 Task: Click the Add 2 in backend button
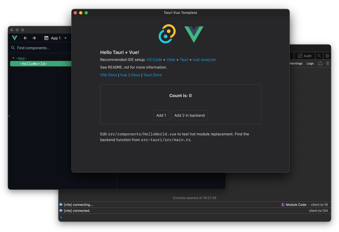pyautogui.click(x=190, y=115)
